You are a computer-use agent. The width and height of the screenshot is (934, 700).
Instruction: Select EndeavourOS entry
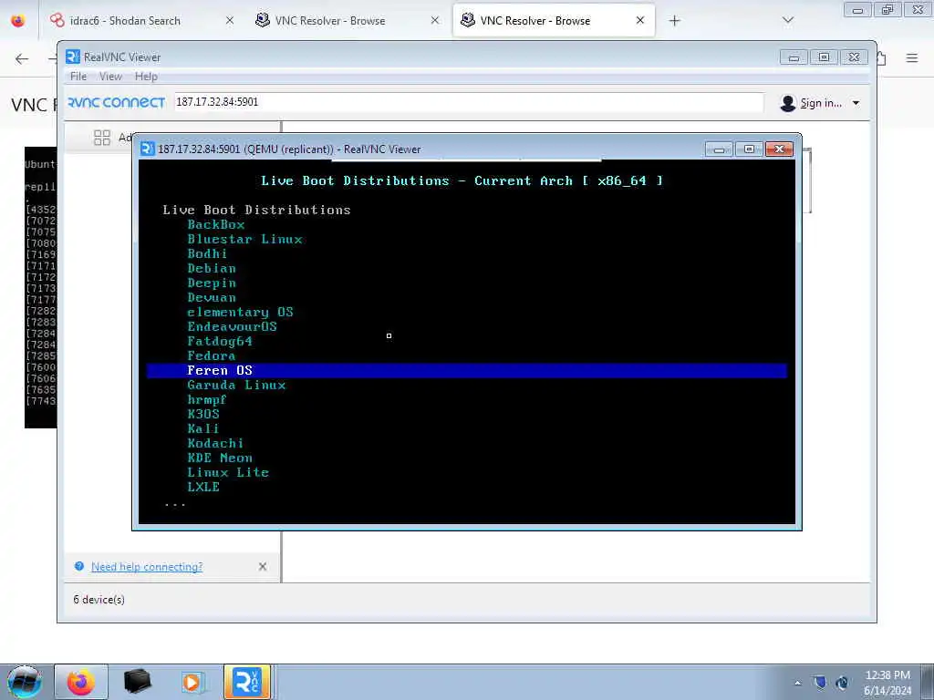click(233, 326)
